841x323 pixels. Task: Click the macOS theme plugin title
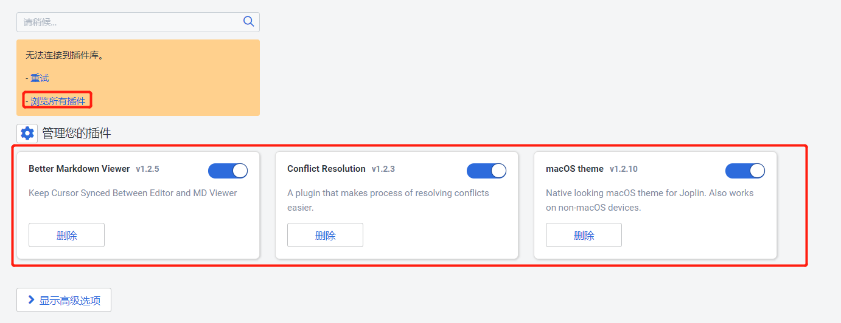point(574,169)
